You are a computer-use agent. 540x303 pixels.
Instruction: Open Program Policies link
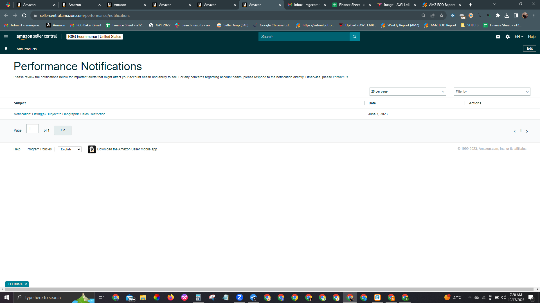pyautogui.click(x=39, y=149)
